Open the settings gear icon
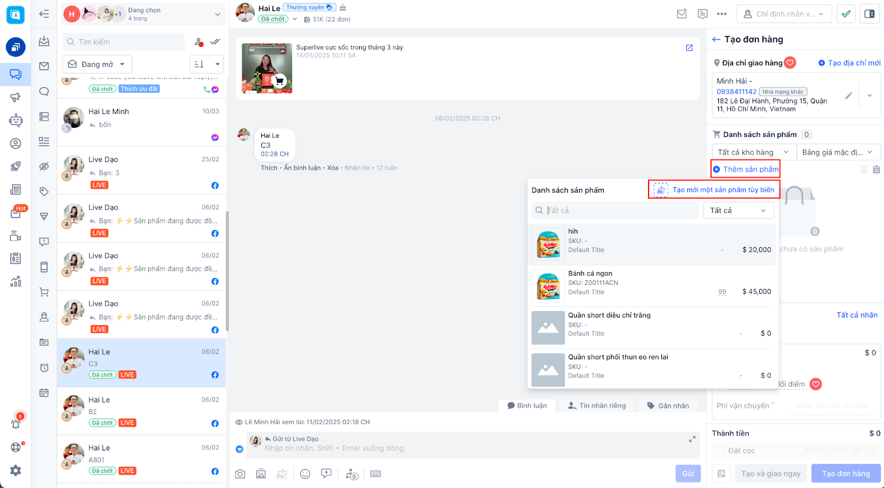 [15, 470]
